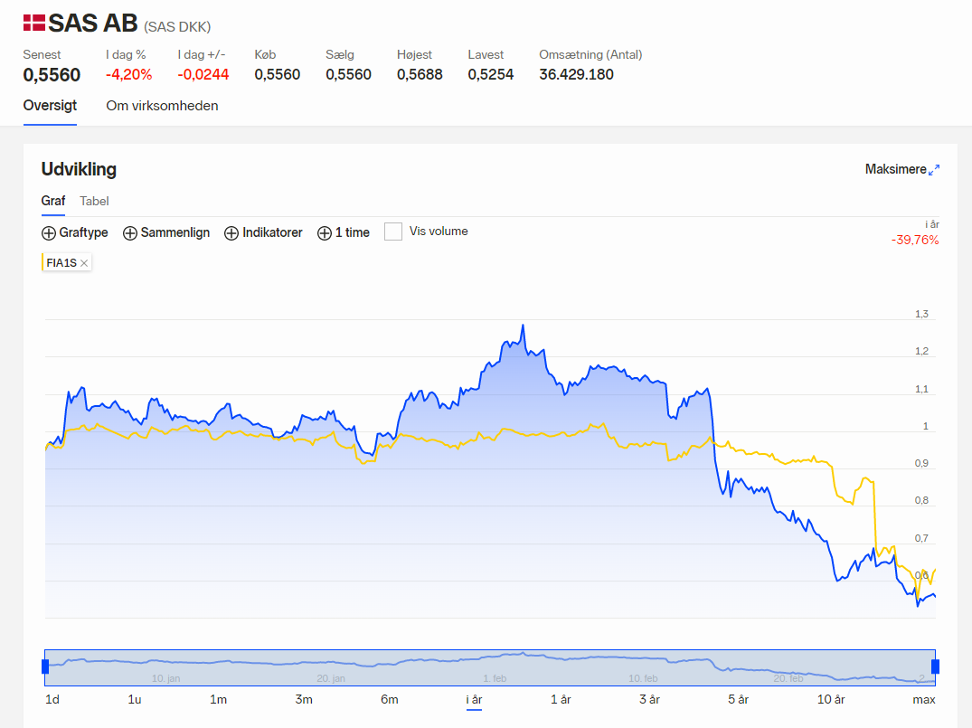Image resolution: width=972 pixels, height=728 pixels.
Task: Click the plus icon next to 1 time
Action: tap(325, 233)
